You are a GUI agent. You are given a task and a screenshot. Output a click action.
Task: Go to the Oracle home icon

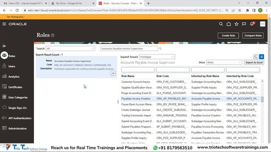(x=229, y=24)
